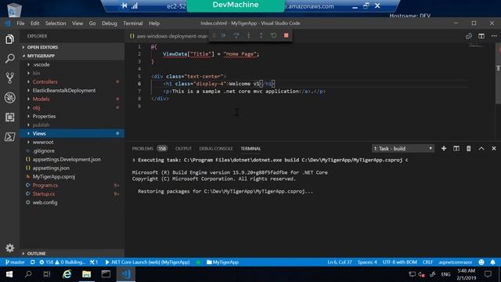This screenshot has width=501, height=282.
Task: Open changes icon in editor title bar
Action: click(x=469, y=36)
